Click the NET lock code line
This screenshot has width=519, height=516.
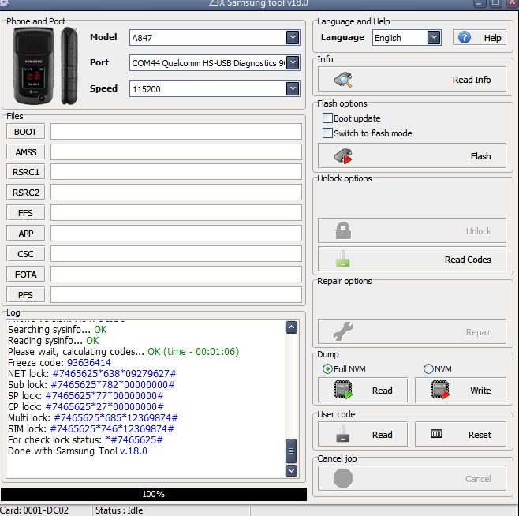pyautogui.click(x=92, y=373)
